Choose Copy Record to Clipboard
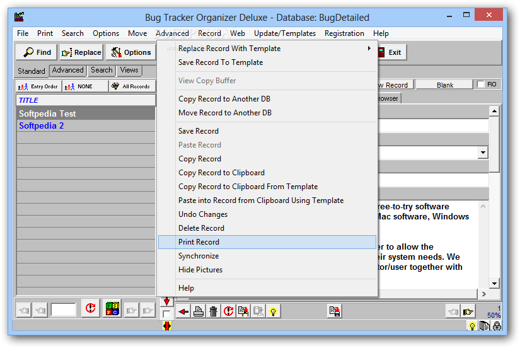This screenshot has height=348, width=520. tap(267, 173)
